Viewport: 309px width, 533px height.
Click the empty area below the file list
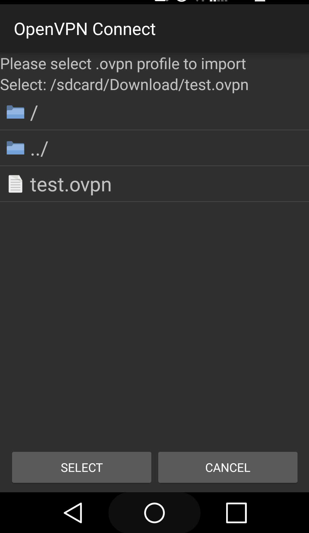pyautogui.click(x=154, y=324)
